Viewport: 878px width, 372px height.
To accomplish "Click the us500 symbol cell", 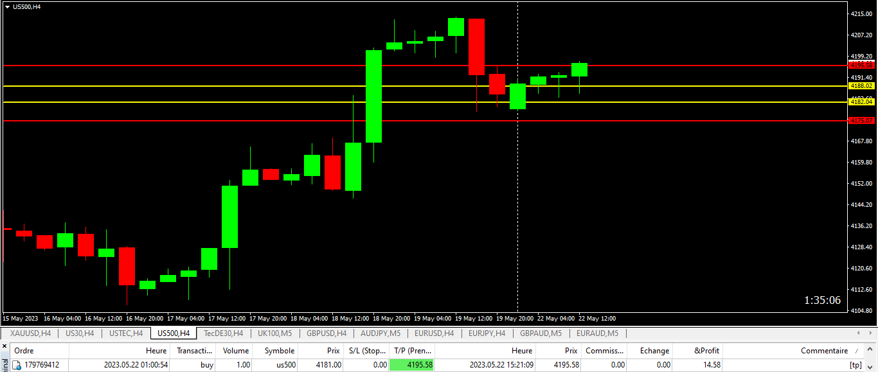I will tap(285, 365).
